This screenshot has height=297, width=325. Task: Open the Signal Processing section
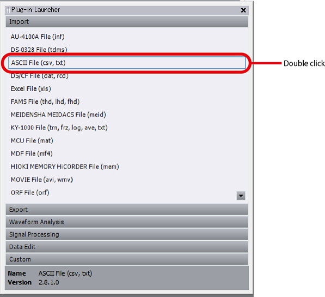point(127,234)
